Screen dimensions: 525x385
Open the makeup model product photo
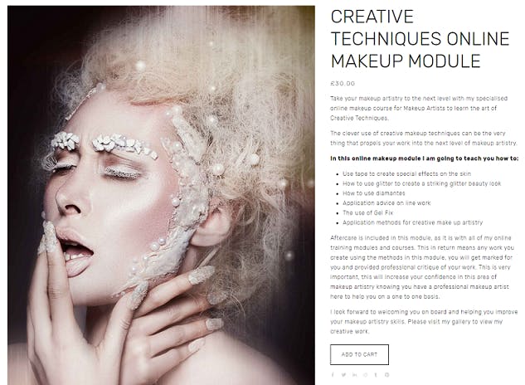[x=161, y=195]
